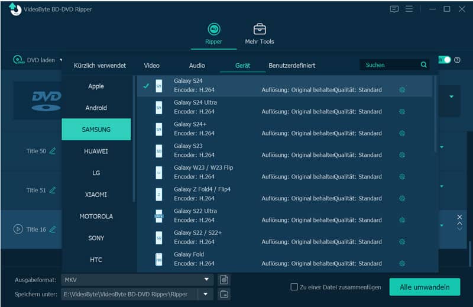Viewport: 473px width, 307px height.
Task: Expand the Speichern unter path dropdown
Action: click(205, 294)
